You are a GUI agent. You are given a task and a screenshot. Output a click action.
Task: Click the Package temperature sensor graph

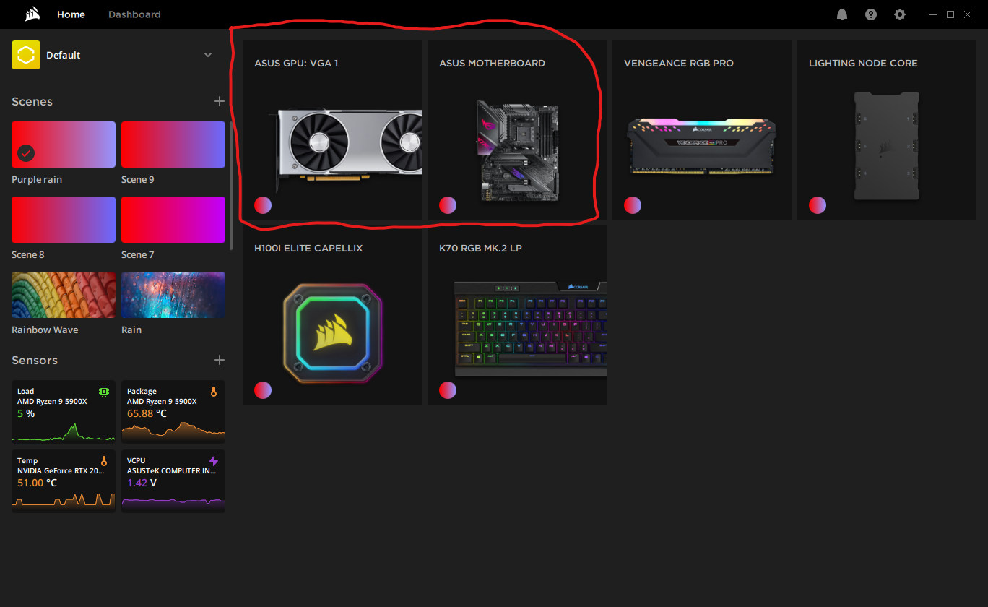coord(173,431)
